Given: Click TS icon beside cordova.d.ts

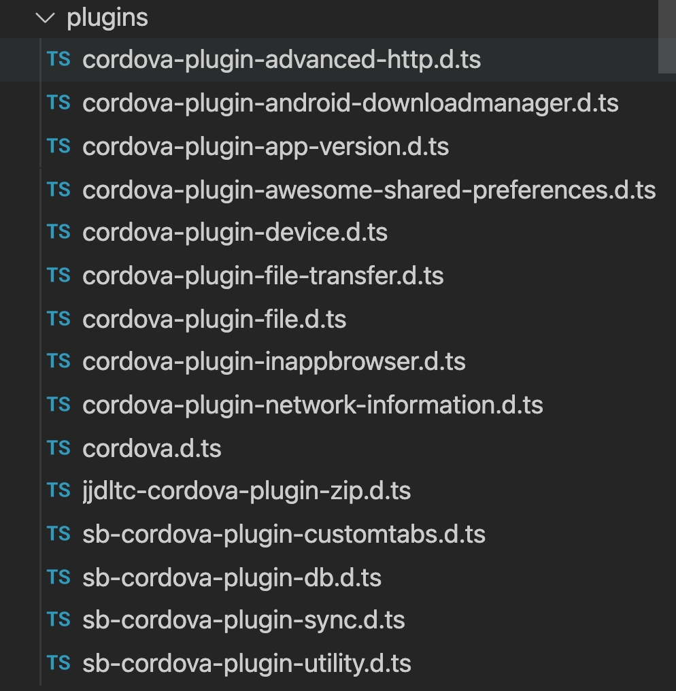Looking at the screenshot, I should click(58, 448).
